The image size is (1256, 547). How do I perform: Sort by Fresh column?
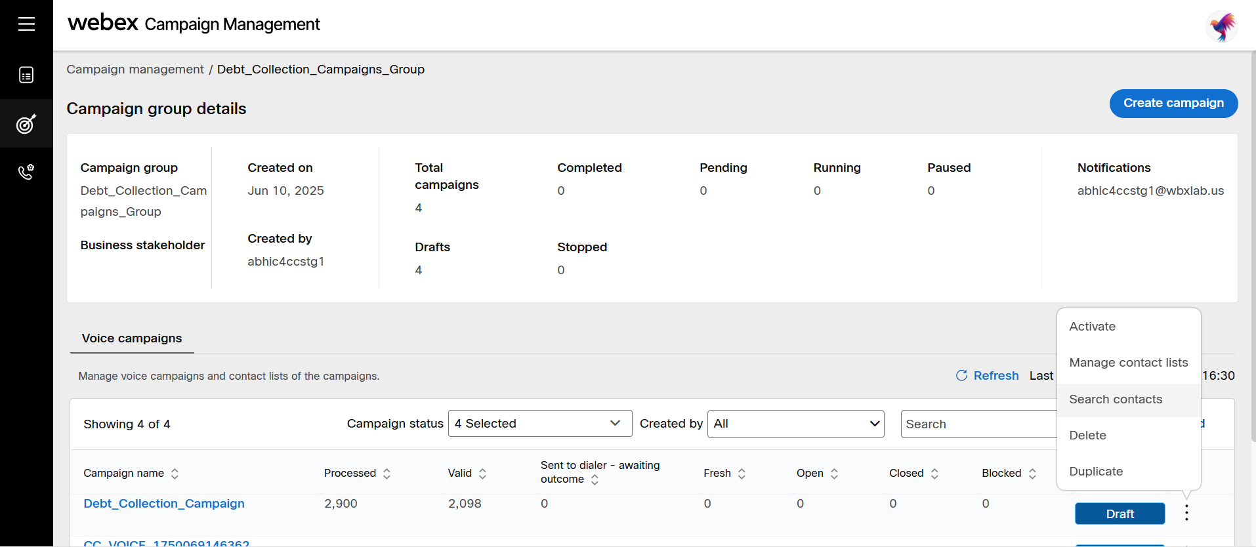pos(742,474)
